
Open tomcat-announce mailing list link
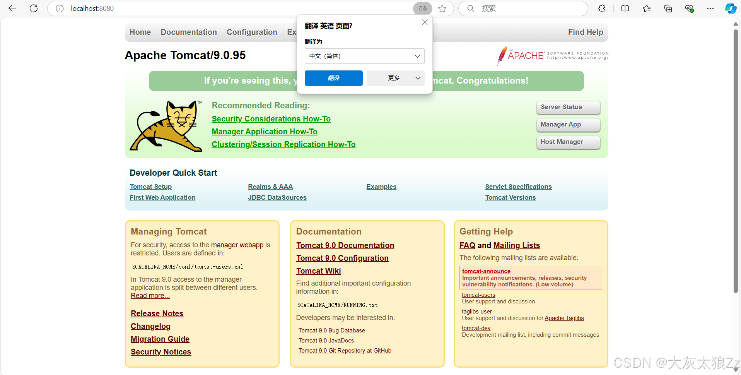[x=486, y=271]
